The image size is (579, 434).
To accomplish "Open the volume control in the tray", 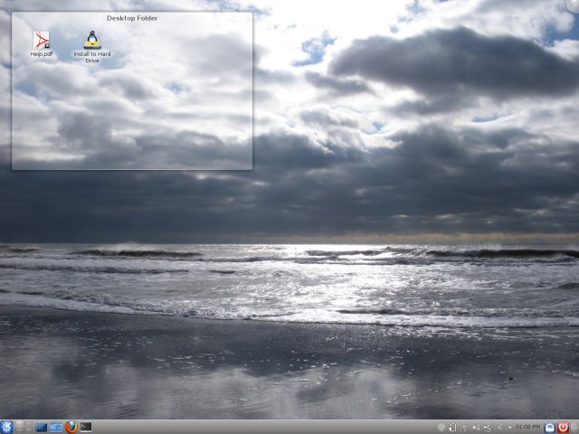I will pos(476,428).
